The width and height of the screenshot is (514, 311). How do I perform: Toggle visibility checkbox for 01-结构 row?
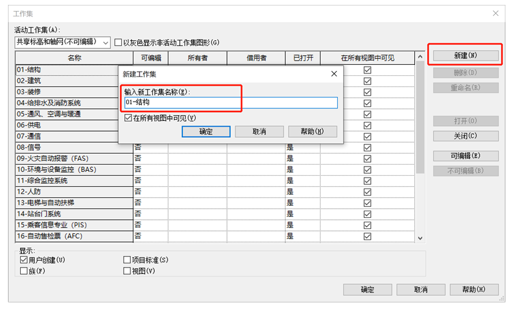coord(368,70)
